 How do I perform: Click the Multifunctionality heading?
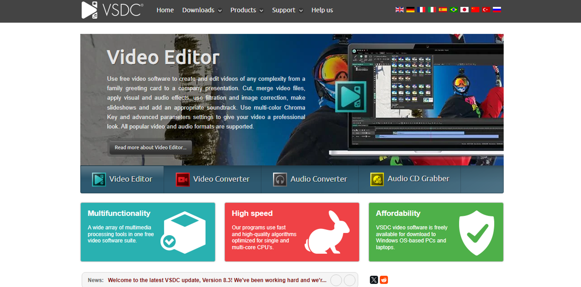click(119, 213)
